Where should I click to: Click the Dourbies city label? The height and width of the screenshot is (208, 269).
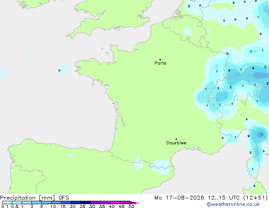coord(176,143)
